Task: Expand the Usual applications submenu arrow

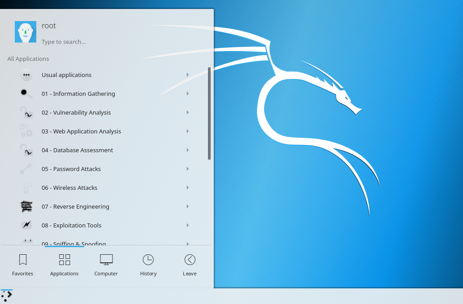Action: pos(187,75)
